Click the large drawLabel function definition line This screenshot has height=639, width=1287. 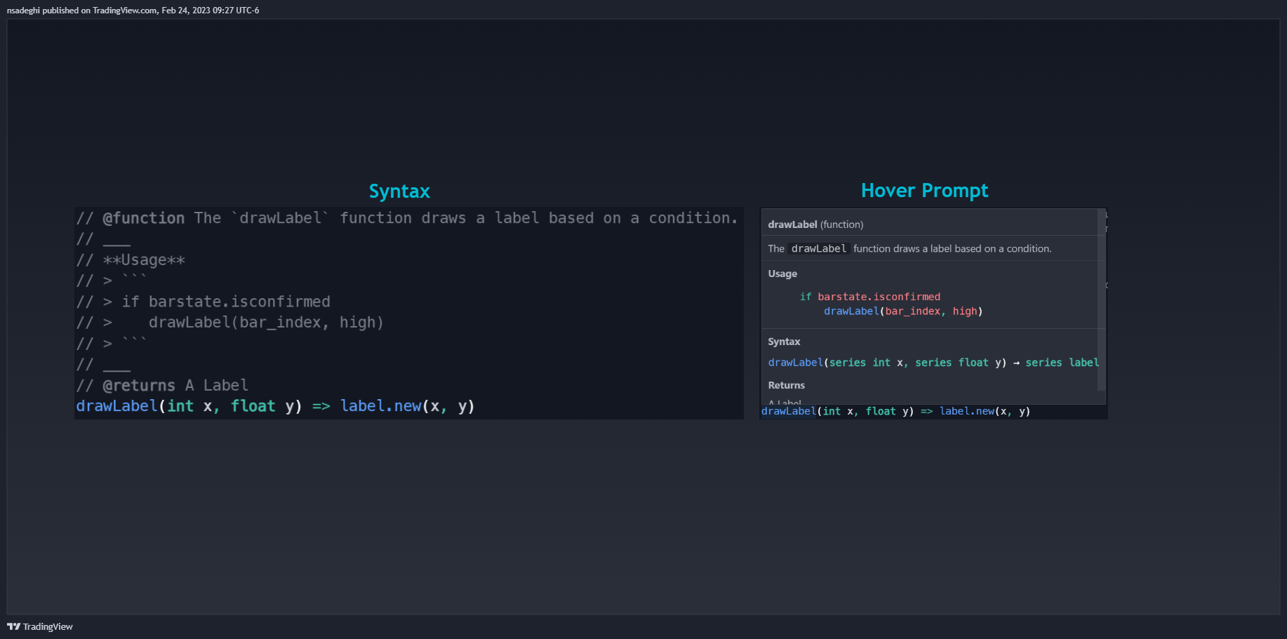[275, 406]
